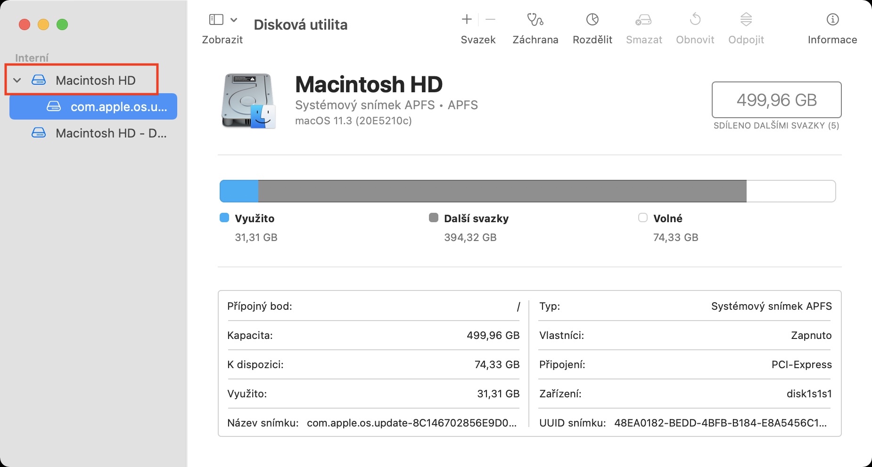This screenshot has height=467, width=872.
Task: Click the plus icon to add a volume
Action: pyautogui.click(x=467, y=19)
